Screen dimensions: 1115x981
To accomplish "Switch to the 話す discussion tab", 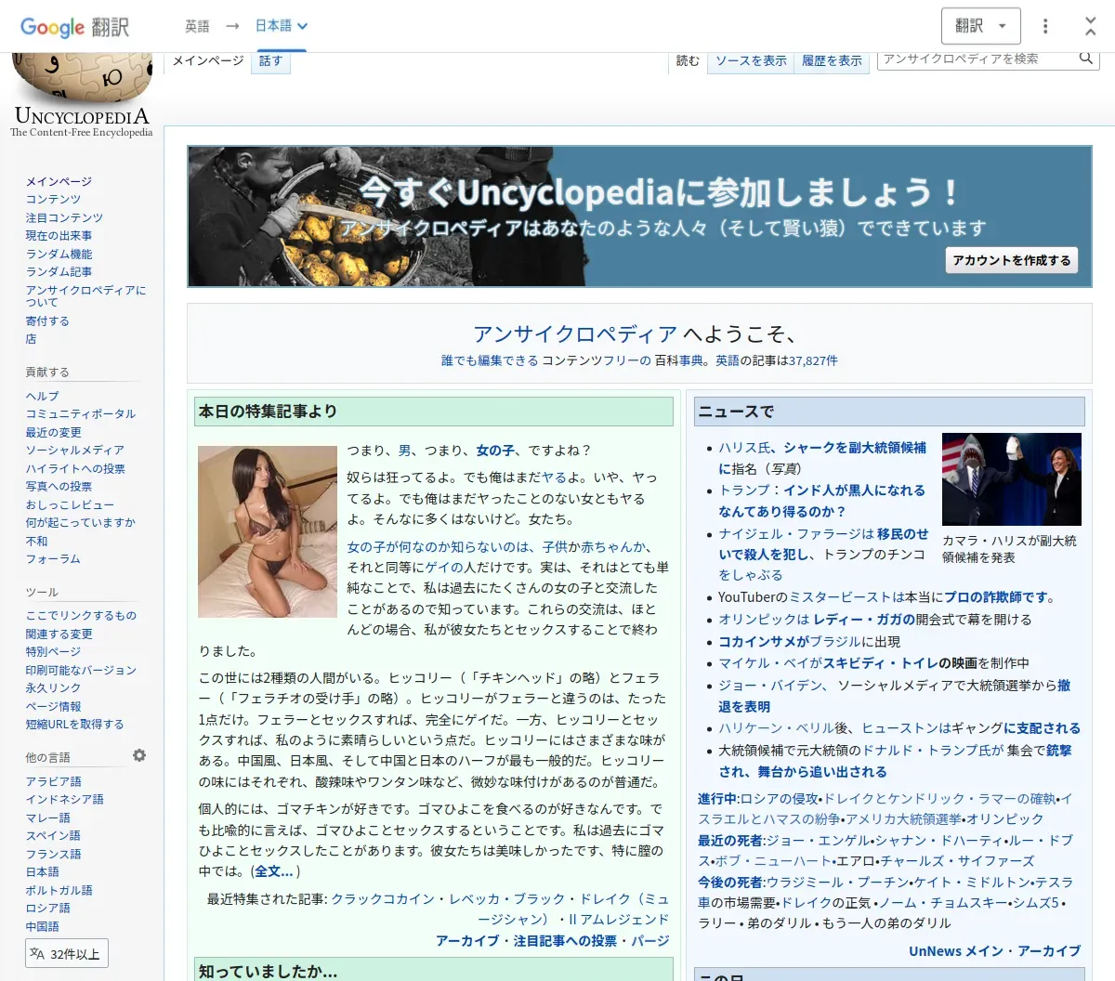I will pyautogui.click(x=270, y=60).
